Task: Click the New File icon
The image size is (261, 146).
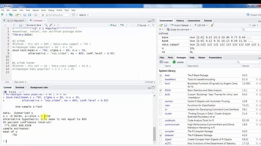Action: coord(2,15)
